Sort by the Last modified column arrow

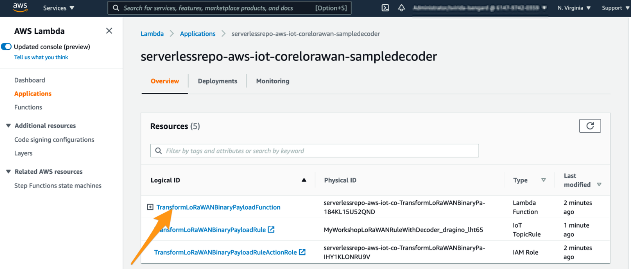(599, 184)
